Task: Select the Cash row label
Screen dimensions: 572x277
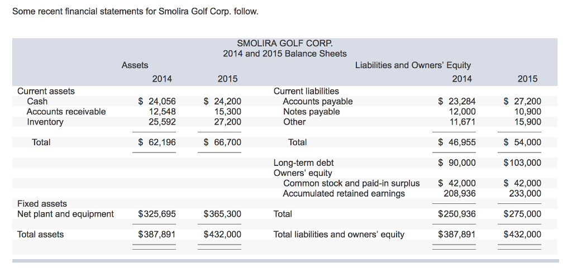Action: (x=37, y=101)
